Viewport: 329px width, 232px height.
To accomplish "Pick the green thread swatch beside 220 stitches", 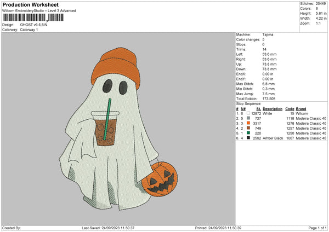I will 248,133.
